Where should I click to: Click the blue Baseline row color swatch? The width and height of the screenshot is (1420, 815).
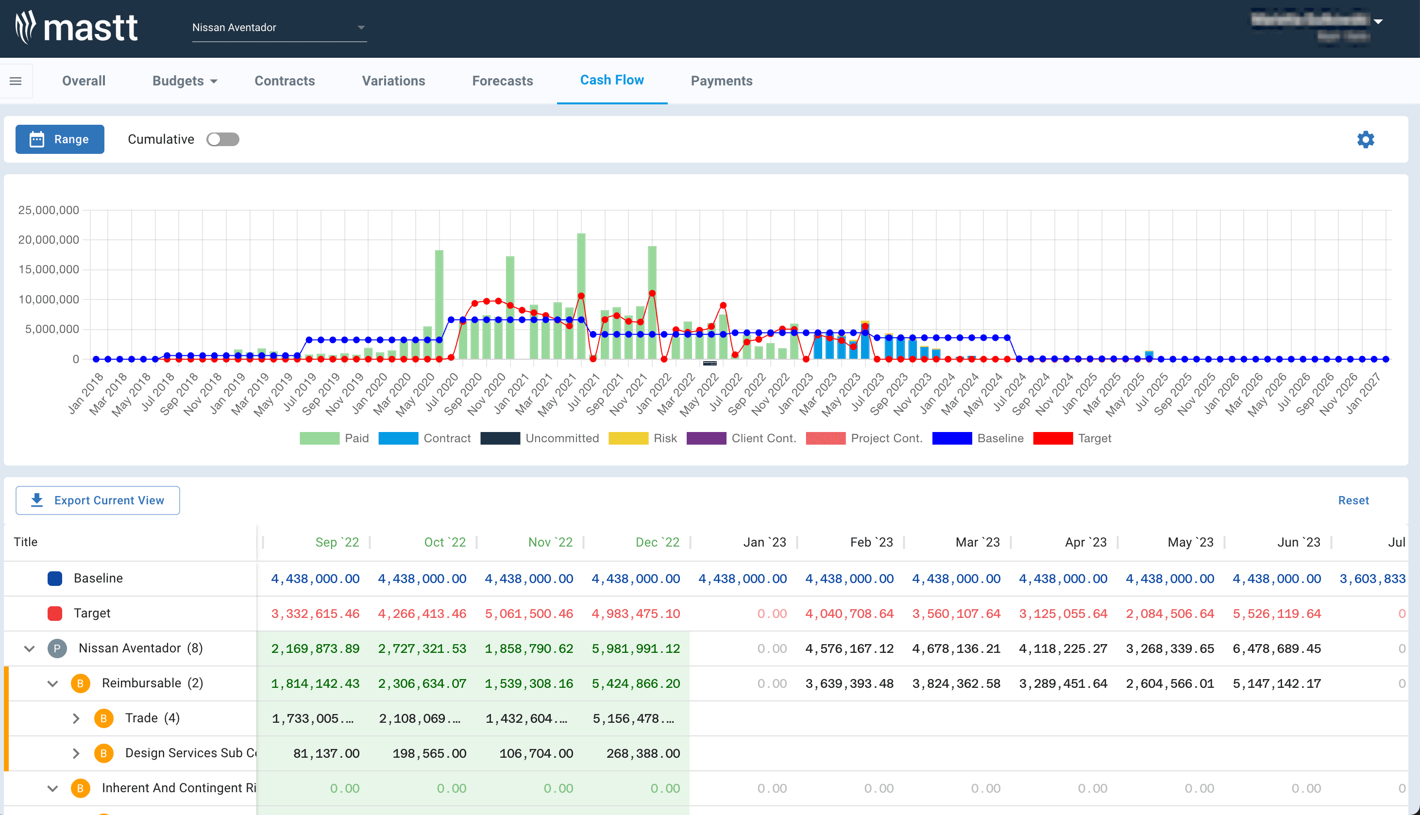(x=55, y=578)
